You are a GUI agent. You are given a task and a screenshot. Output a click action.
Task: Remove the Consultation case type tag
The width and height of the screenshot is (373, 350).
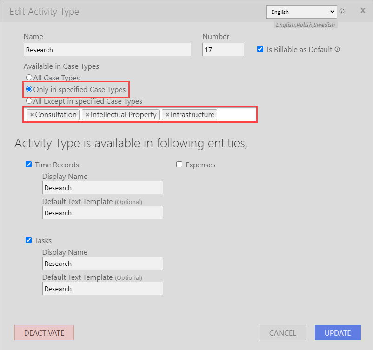click(32, 115)
